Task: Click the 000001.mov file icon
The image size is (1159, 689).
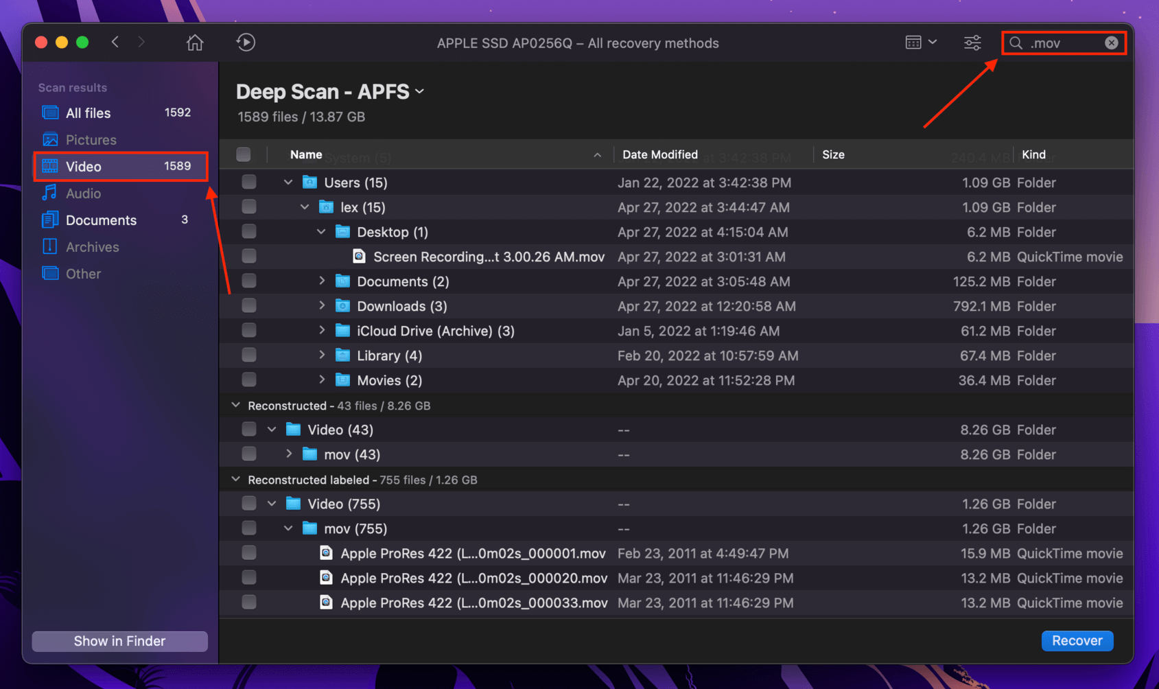Action: click(326, 552)
